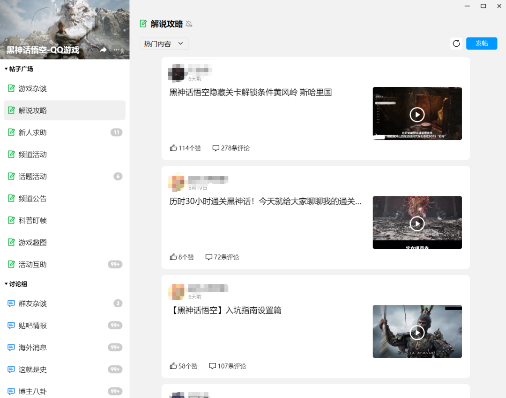Open the more options menu on channel banner
The width and height of the screenshot is (506, 398).
[x=116, y=50]
